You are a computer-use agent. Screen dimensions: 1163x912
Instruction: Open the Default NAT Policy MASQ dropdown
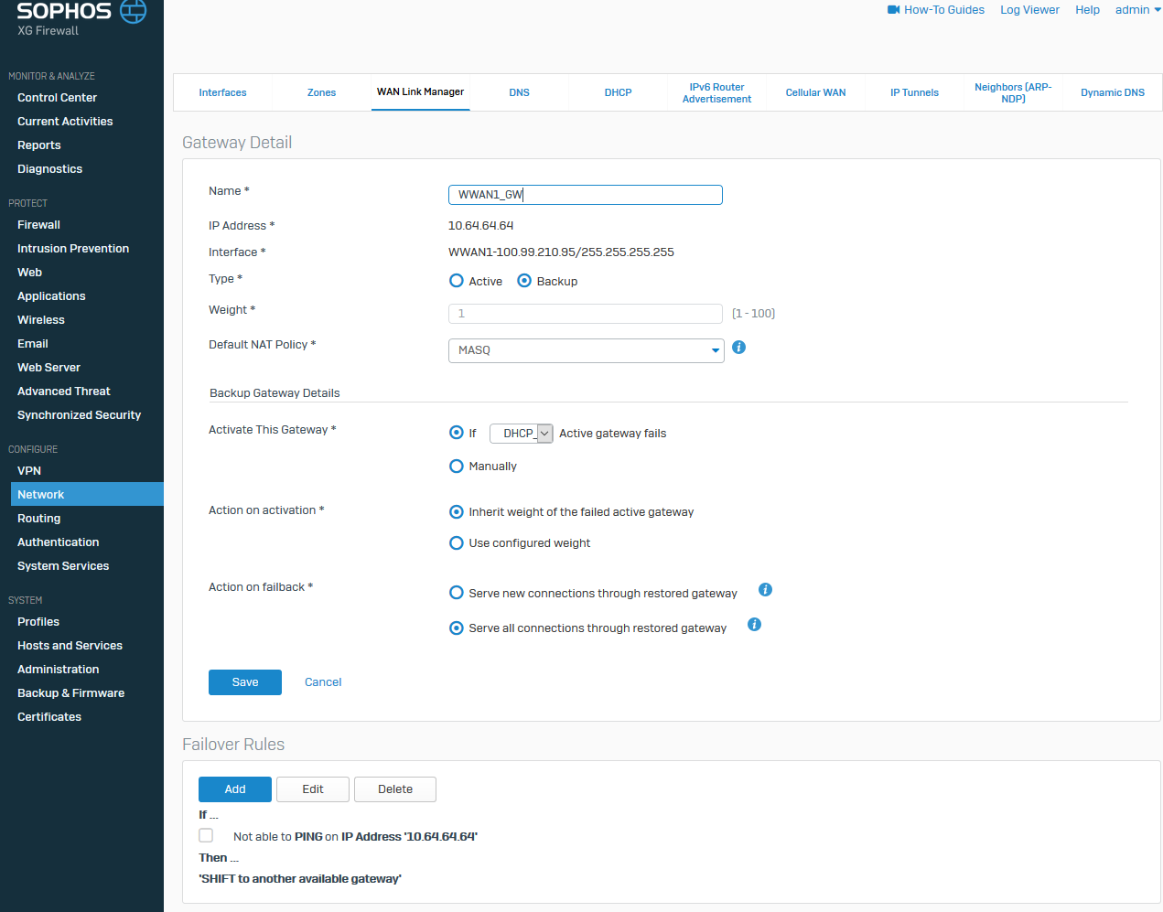pyautogui.click(x=586, y=350)
